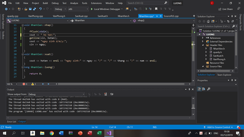Collapse the NhanVien::xuat() code block

point(23,54)
